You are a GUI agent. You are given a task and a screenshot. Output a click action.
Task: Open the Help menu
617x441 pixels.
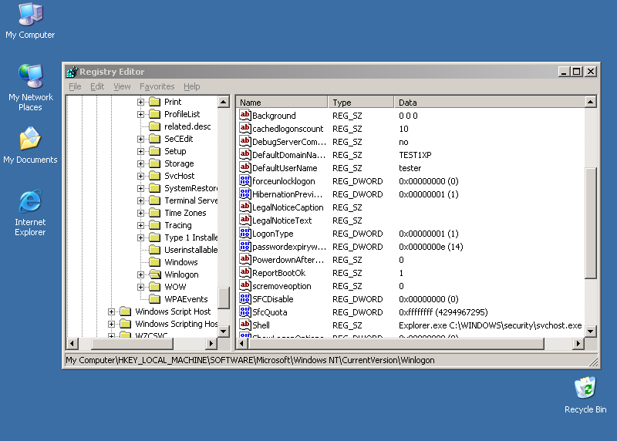[x=191, y=86]
